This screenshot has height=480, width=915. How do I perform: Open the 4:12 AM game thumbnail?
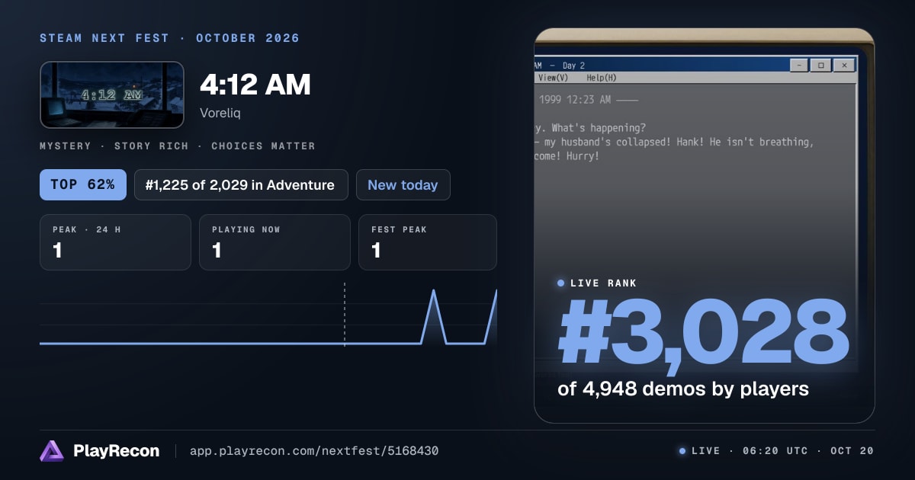[112, 94]
